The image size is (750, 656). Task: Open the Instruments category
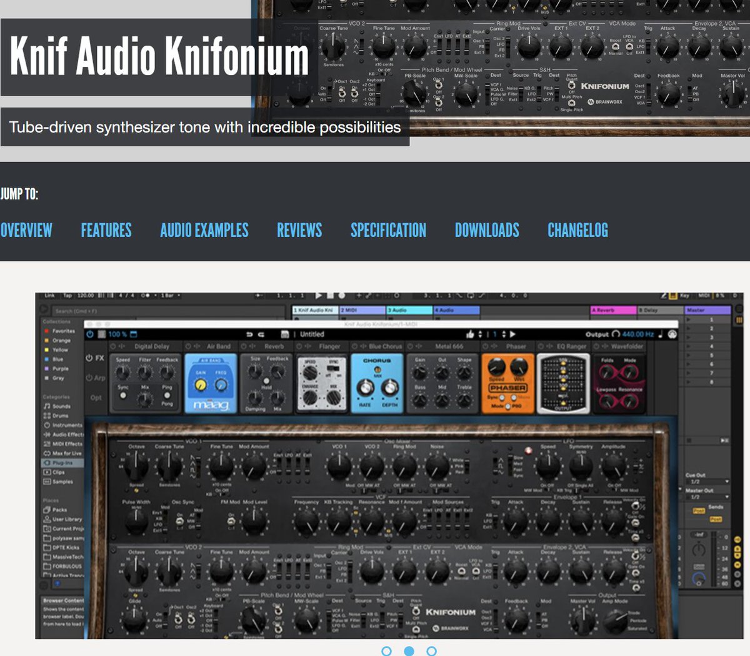coord(63,425)
